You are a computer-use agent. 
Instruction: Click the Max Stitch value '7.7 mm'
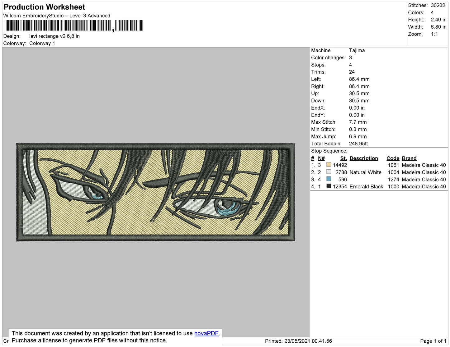point(358,122)
